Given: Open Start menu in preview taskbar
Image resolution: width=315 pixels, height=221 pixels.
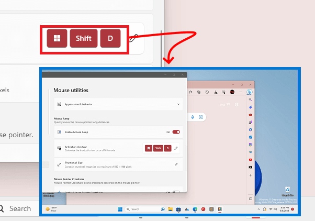Looking at the screenshot, I should [x=120, y=209].
